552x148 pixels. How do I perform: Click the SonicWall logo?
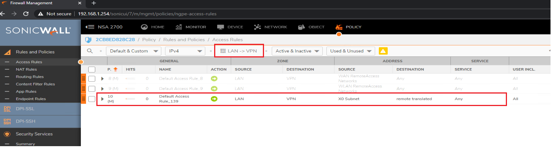(38, 31)
